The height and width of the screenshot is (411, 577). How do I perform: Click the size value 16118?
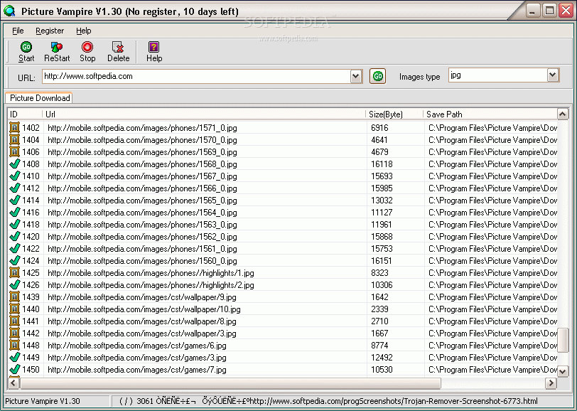click(382, 164)
